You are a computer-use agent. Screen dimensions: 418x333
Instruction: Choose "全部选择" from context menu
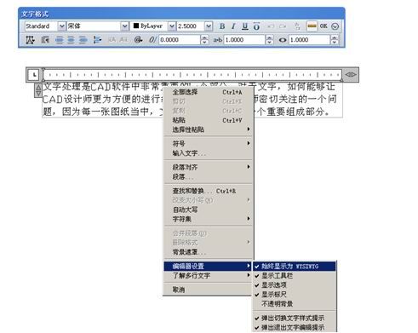(209, 92)
